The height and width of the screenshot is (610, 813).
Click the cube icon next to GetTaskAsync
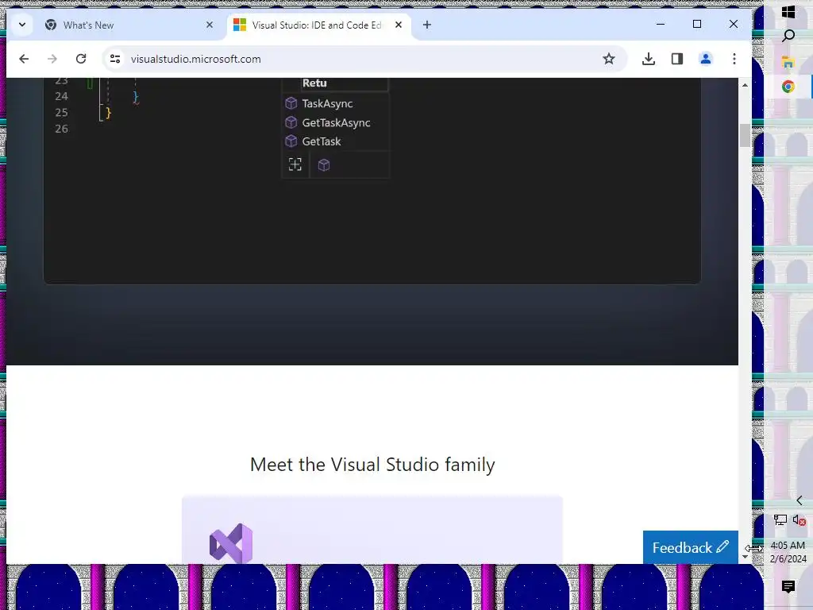click(291, 122)
